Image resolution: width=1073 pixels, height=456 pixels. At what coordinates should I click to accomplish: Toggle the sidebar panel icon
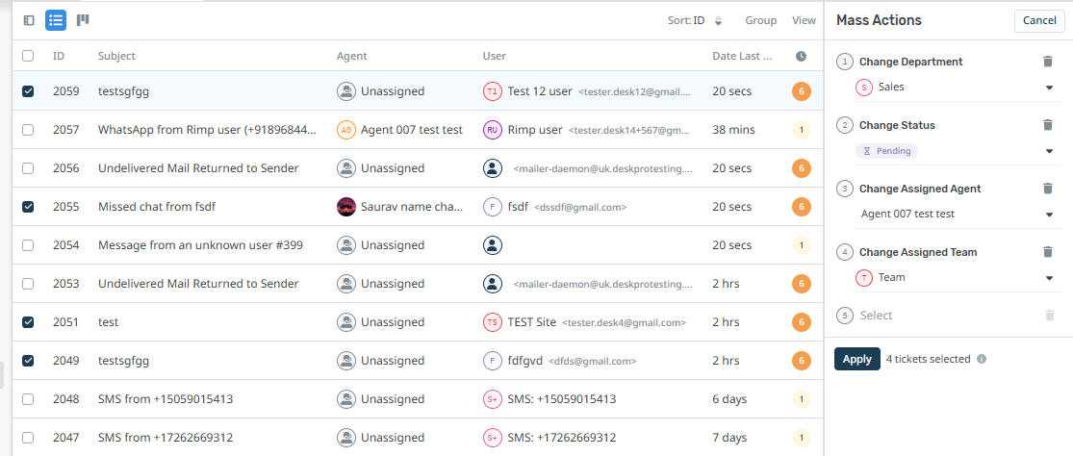29,19
